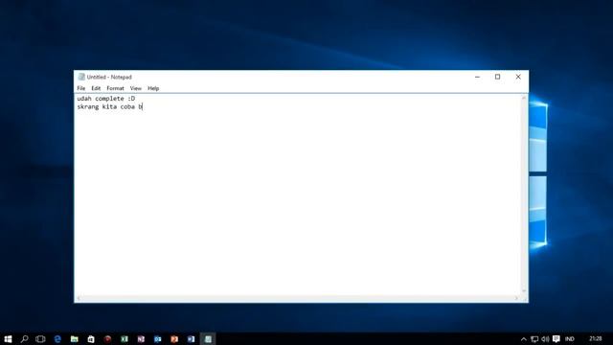Open File Explorer from the taskbar

point(75,338)
